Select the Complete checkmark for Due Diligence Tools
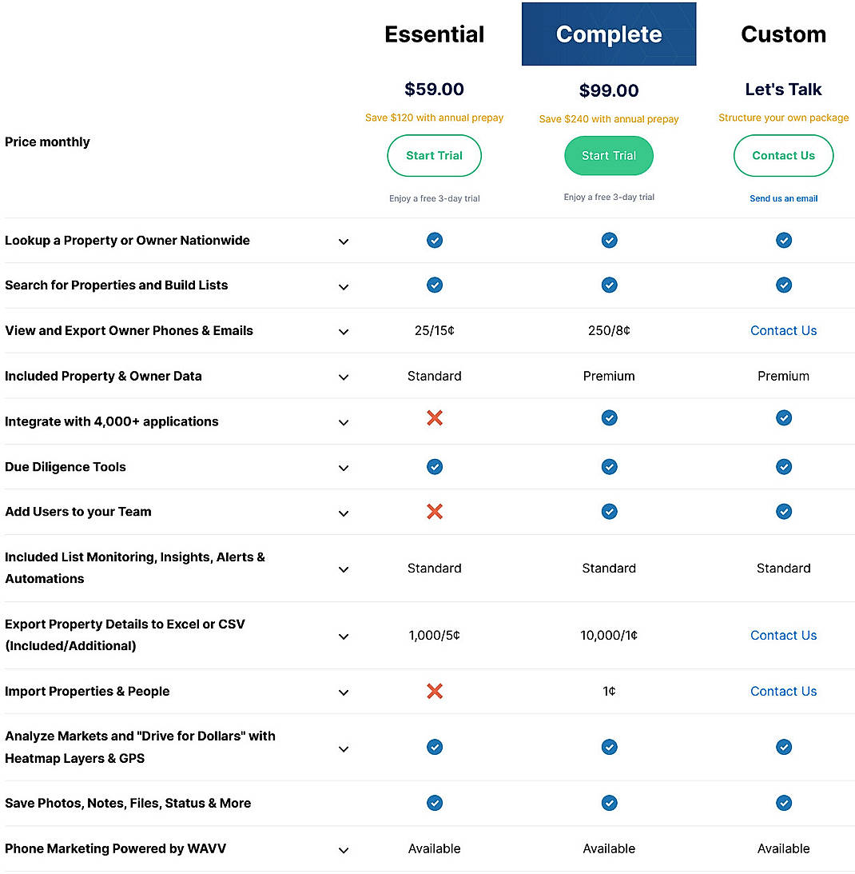The width and height of the screenshot is (855, 874). pos(609,466)
